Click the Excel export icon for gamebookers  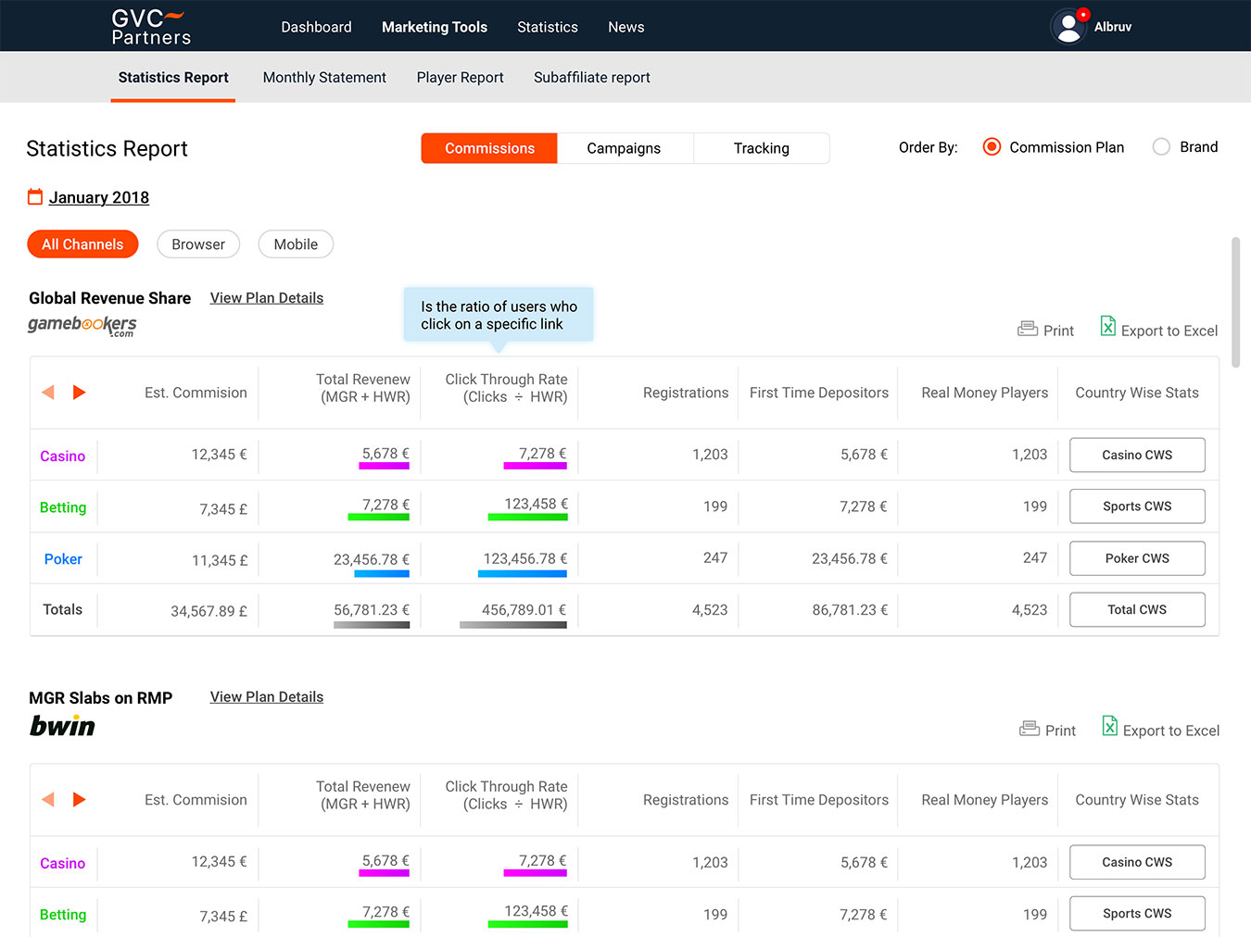click(x=1107, y=326)
